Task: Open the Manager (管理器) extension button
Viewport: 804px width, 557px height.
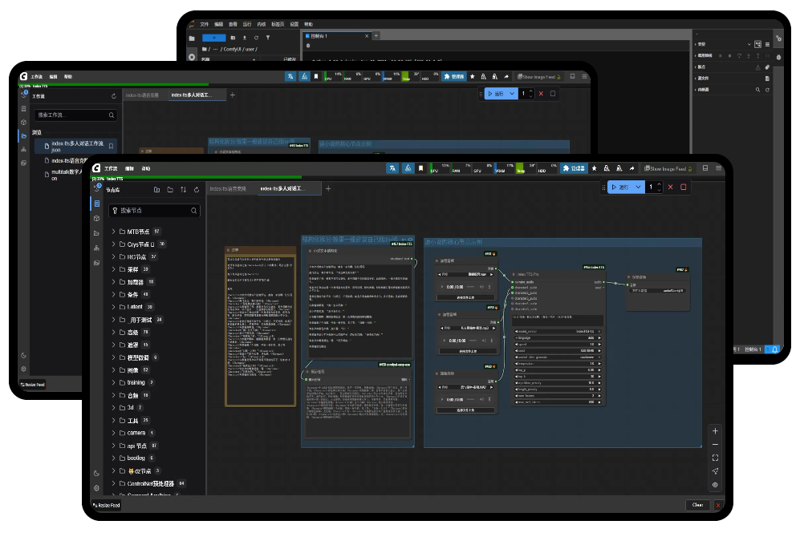Action: (574, 169)
